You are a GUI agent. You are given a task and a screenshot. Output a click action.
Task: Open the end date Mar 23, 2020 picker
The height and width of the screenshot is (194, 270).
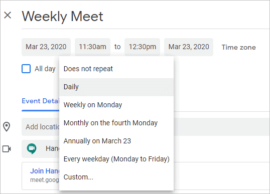pos(189,47)
